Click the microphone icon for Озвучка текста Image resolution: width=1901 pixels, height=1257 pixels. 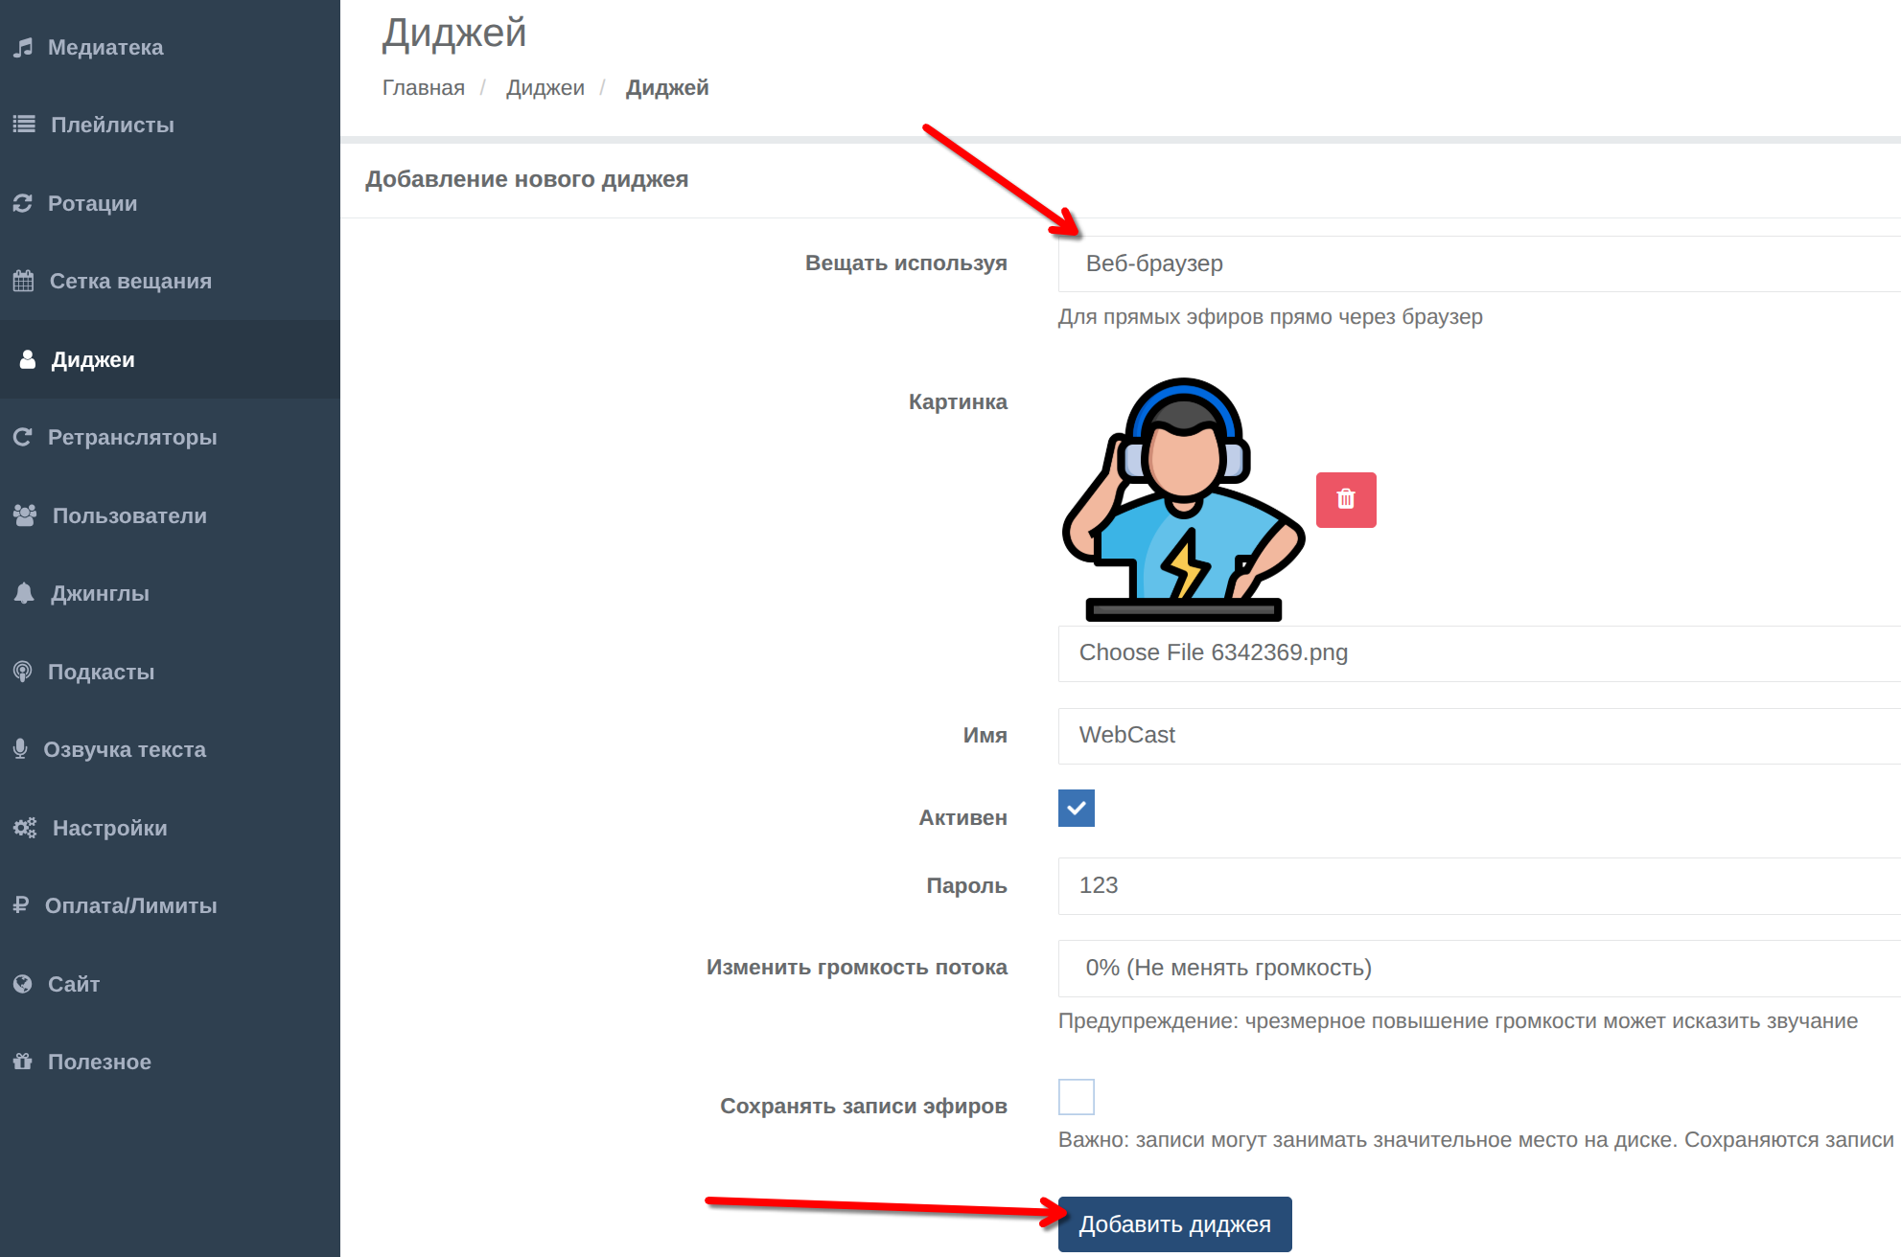(x=20, y=749)
